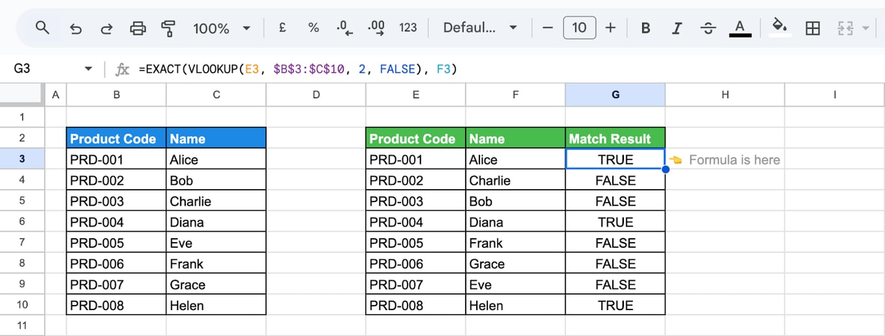
Task: Open the 123 more formats menu
Action: 408,28
